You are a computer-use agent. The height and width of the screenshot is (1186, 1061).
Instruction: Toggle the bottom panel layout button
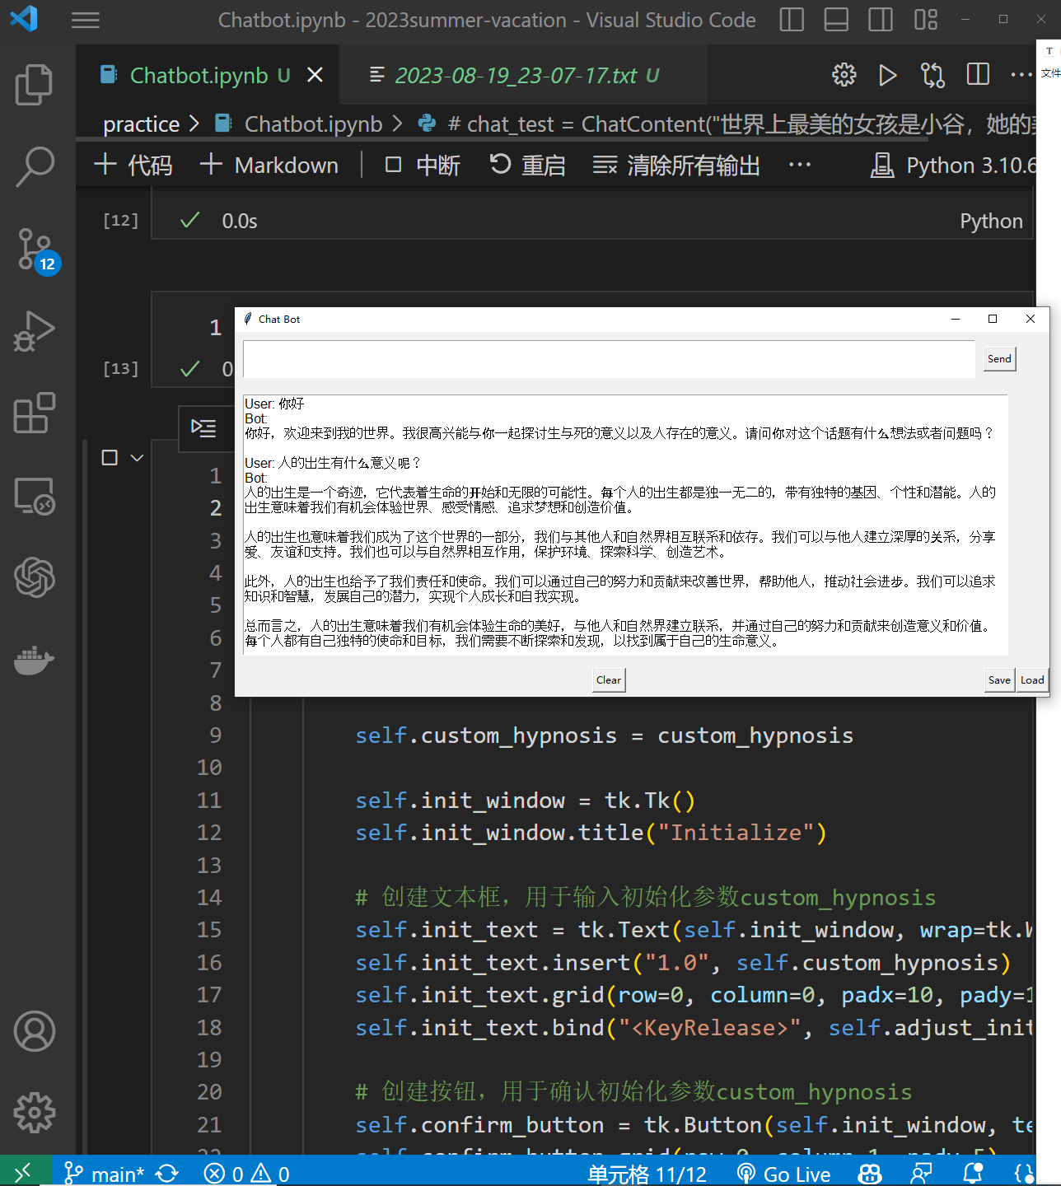pyautogui.click(x=836, y=20)
